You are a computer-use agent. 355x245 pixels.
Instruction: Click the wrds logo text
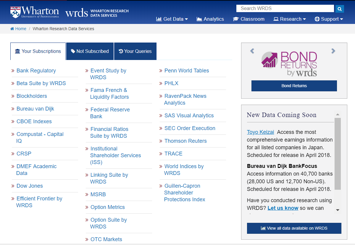click(76, 13)
